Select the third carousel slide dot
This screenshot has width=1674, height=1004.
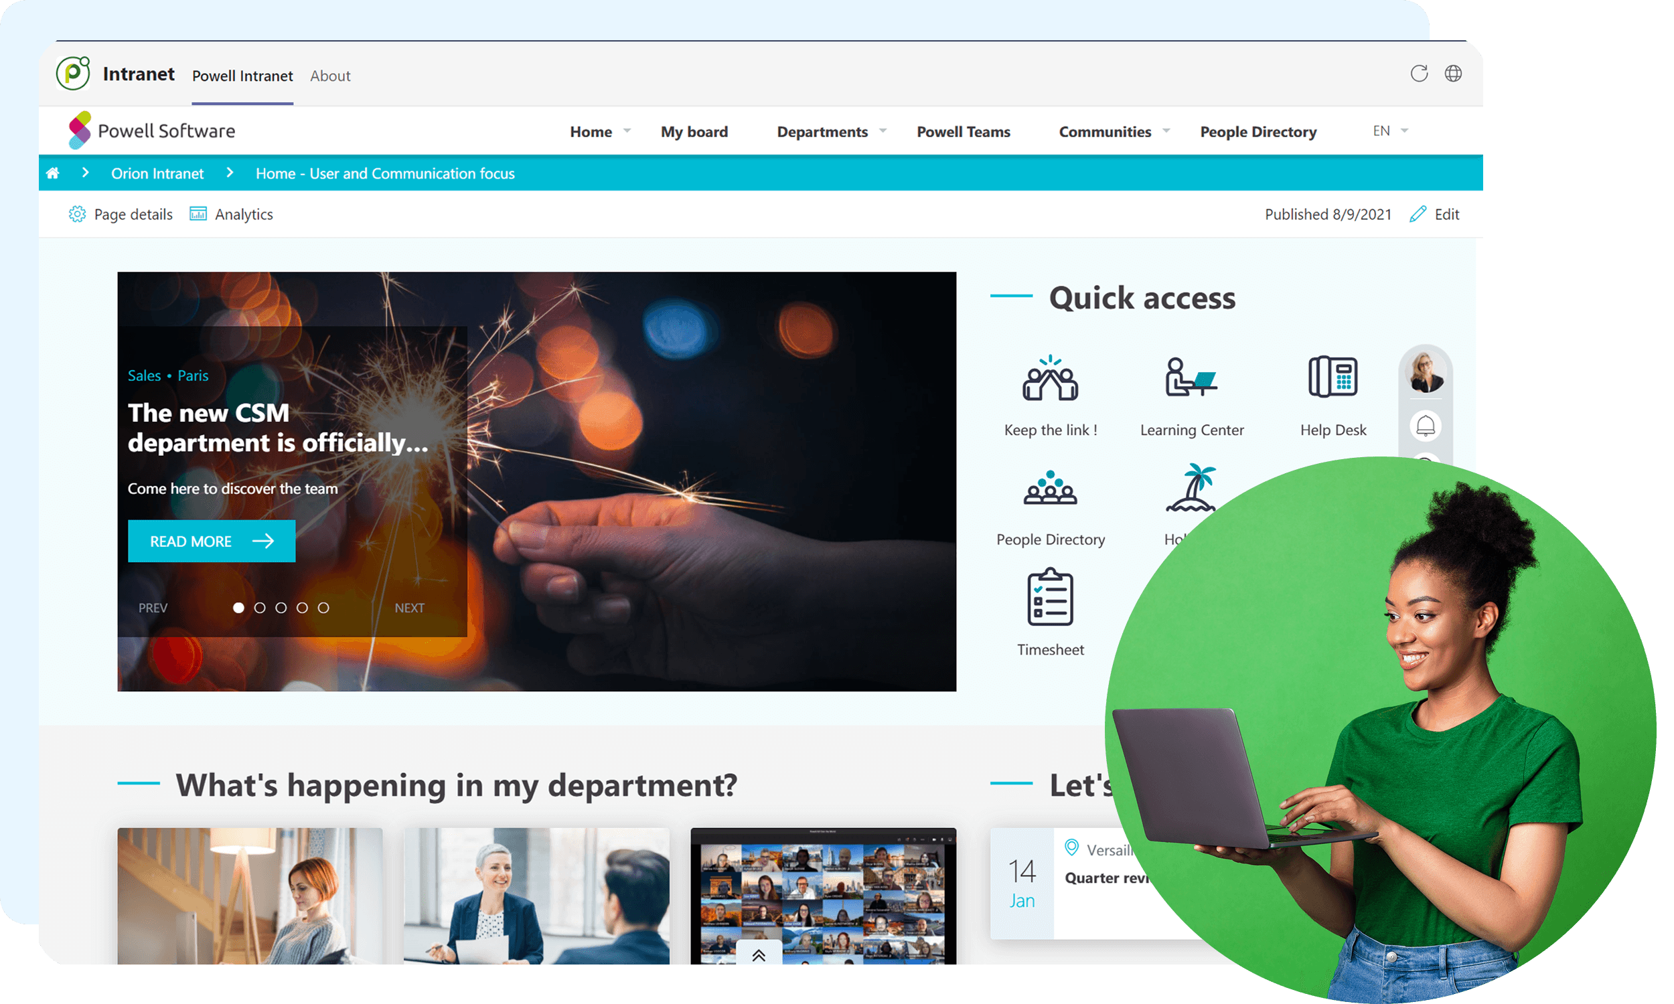[x=281, y=608]
